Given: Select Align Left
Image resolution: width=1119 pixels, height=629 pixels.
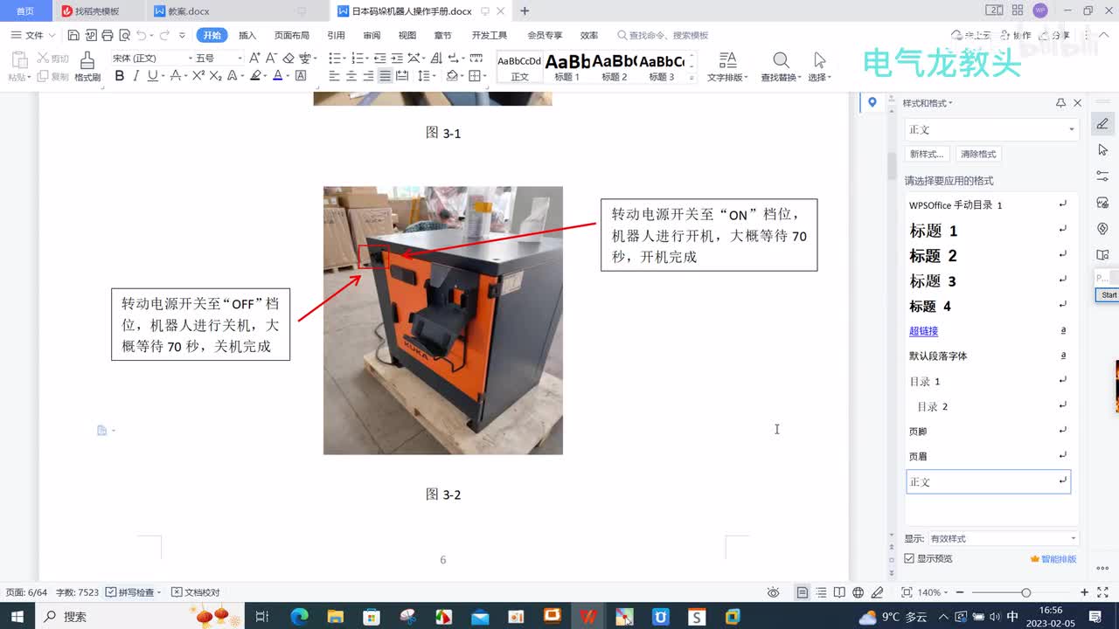Looking at the screenshot, I should pyautogui.click(x=335, y=76).
